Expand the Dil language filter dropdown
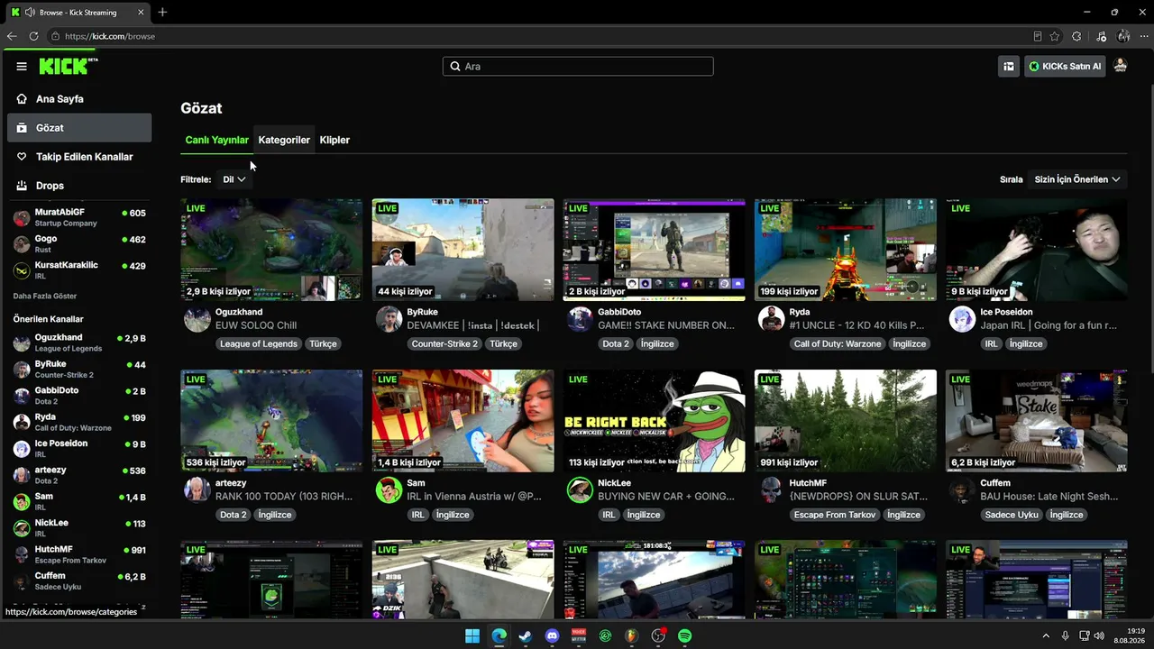The width and height of the screenshot is (1154, 649). pos(234,179)
